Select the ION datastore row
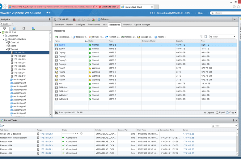241x160 pixels. 146,84
